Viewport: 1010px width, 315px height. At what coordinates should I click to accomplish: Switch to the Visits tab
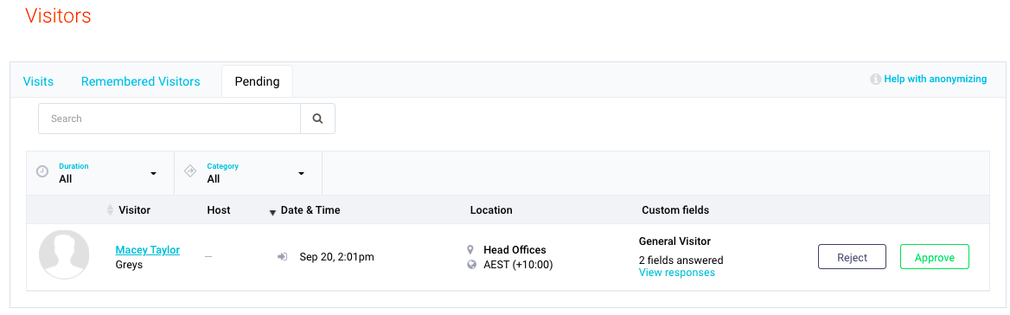pos(38,82)
